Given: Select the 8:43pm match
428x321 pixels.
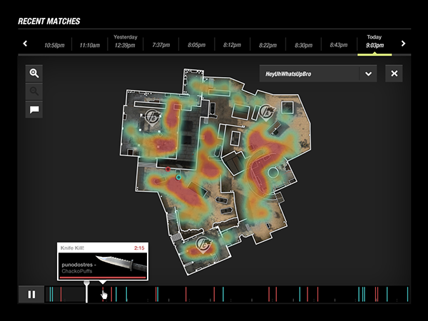Looking at the screenshot, I should [339, 45].
